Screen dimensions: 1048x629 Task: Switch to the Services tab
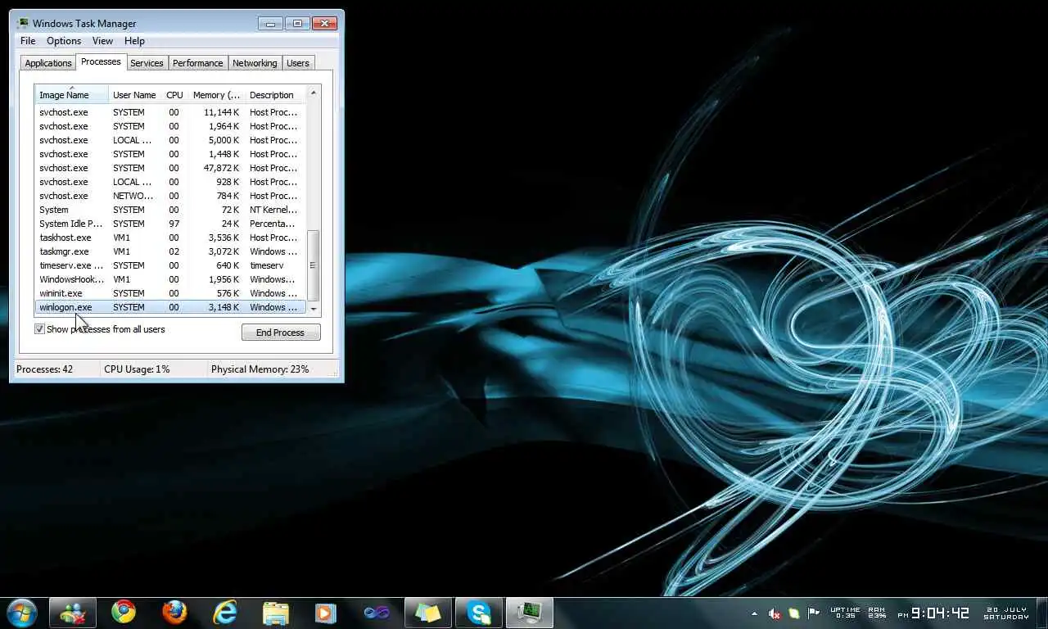click(147, 63)
